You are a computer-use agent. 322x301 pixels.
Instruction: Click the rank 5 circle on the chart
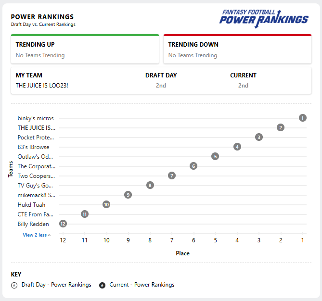pyautogui.click(x=215, y=157)
